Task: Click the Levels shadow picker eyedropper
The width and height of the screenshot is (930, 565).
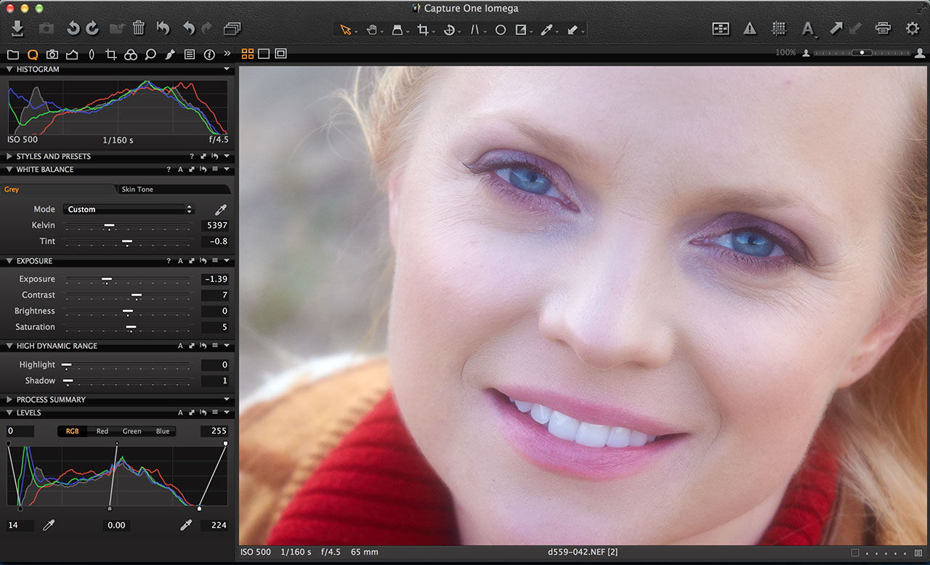Action: pos(49,525)
